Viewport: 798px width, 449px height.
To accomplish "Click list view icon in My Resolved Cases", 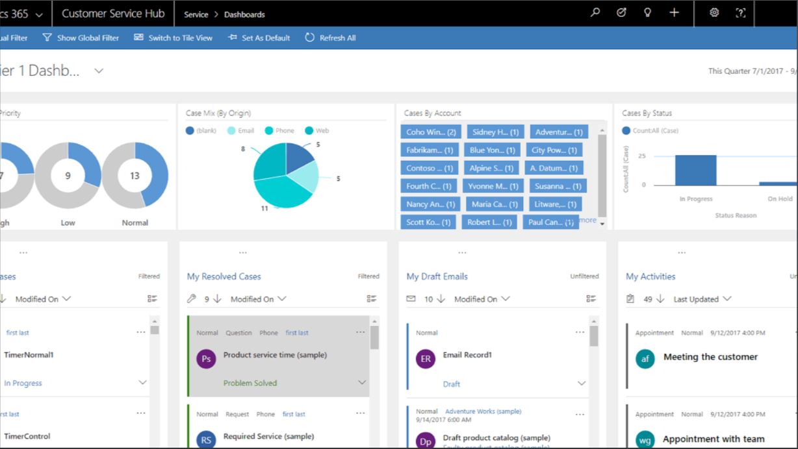I will pyautogui.click(x=372, y=299).
